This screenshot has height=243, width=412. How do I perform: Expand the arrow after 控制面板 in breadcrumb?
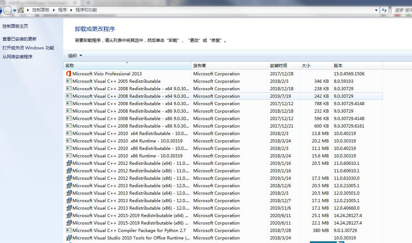point(54,10)
